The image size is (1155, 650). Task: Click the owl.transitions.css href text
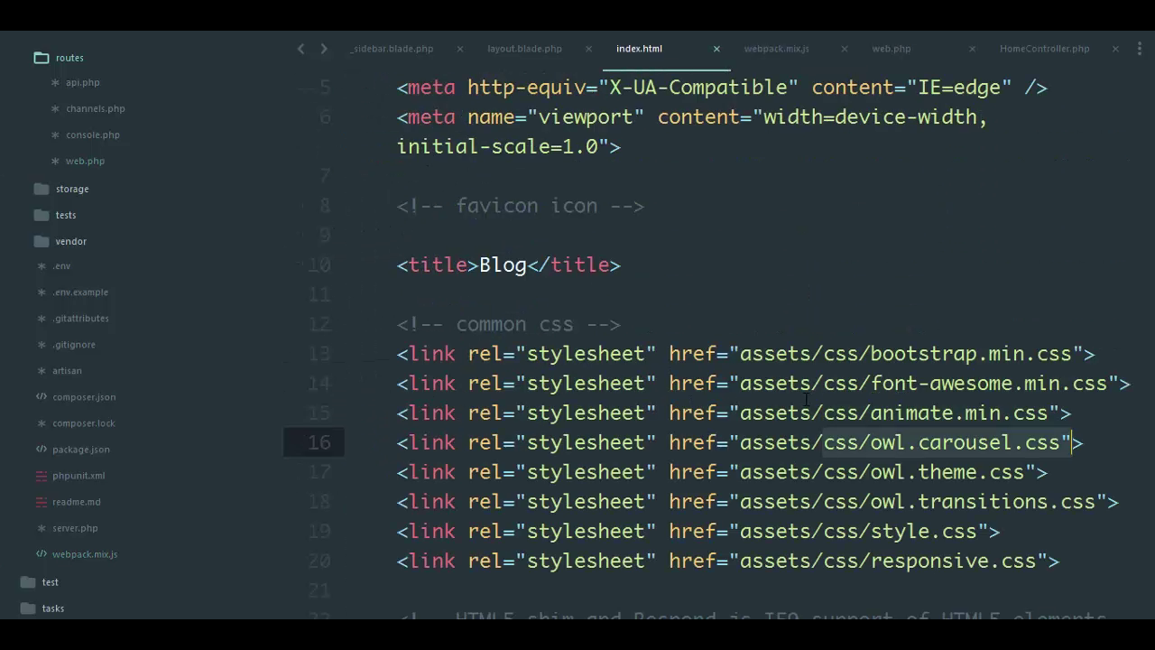[917, 502]
